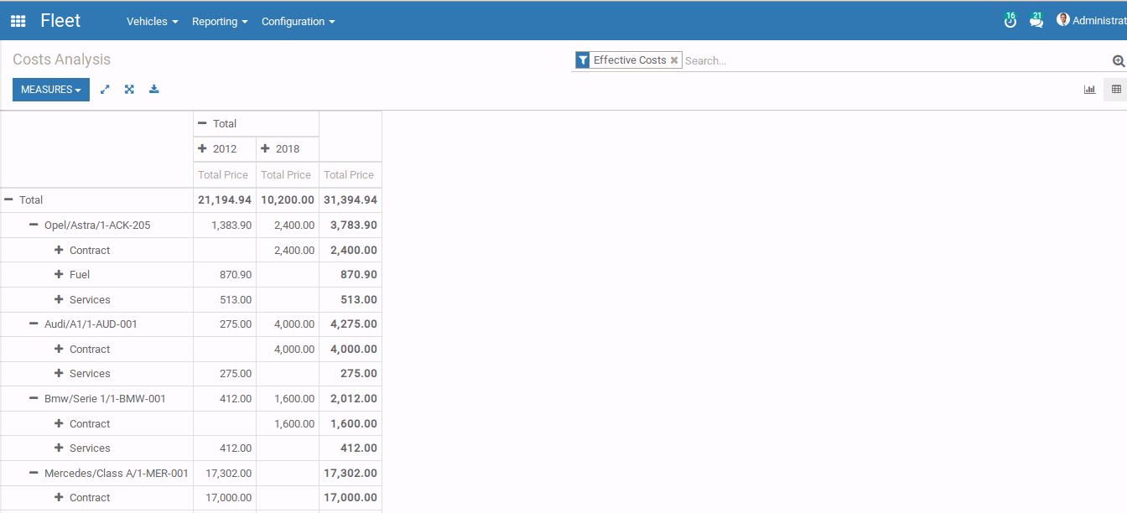Click the 2,012.00 total cell
The width and height of the screenshot is (1127, 513).
click(351, 398)
